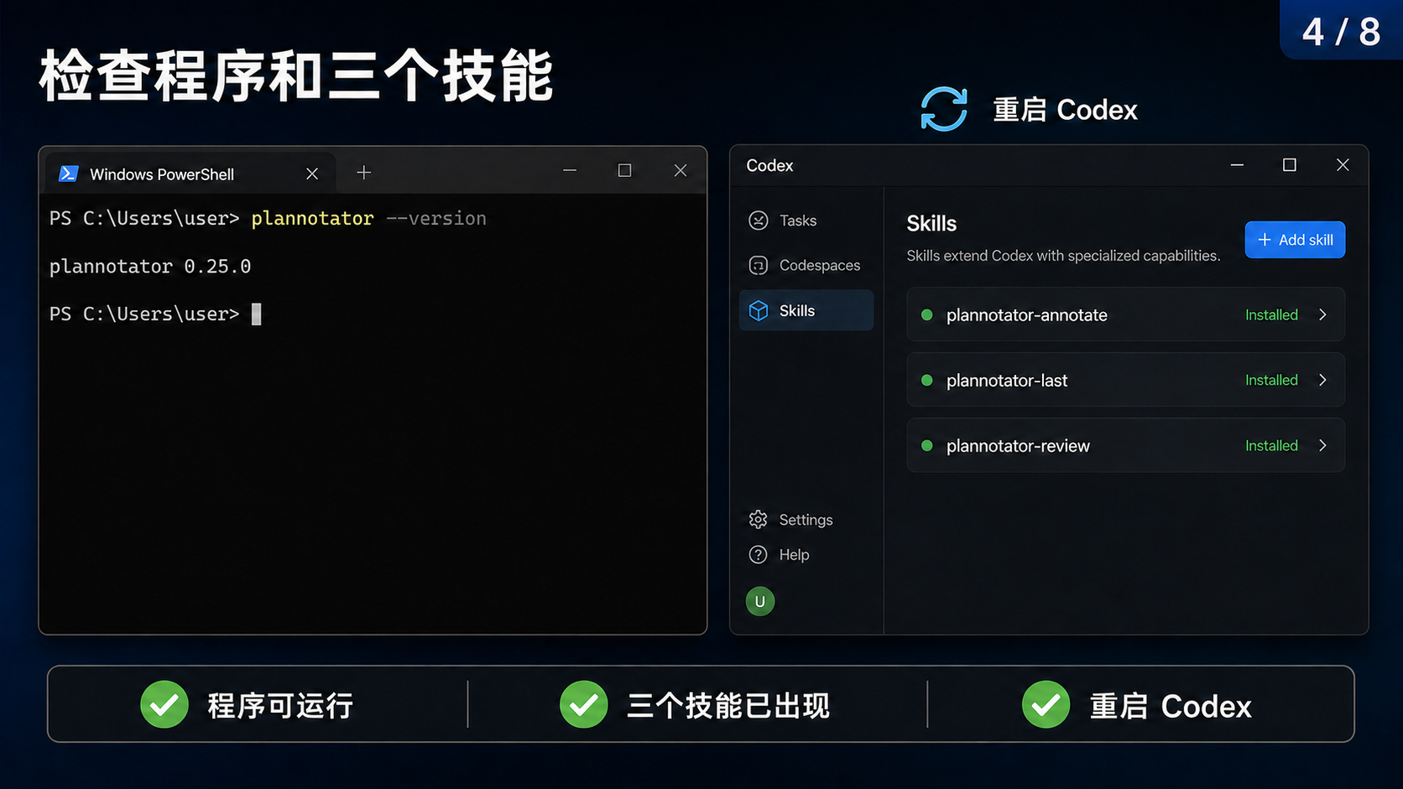Click the Codespaces icon in Codex sidebar
This screenshot has height=789, width=1403.
(758, 266)
